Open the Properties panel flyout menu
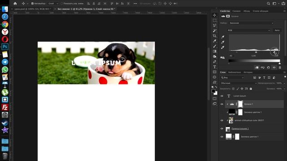The image size is (287, 161). 284,11
